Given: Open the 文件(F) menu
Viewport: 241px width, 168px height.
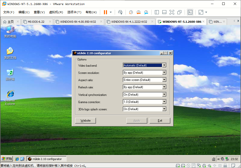Looking at the screenshot, I should coord(9,12).
